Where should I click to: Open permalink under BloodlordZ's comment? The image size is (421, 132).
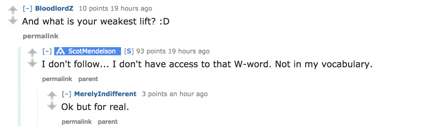[41, 36]
